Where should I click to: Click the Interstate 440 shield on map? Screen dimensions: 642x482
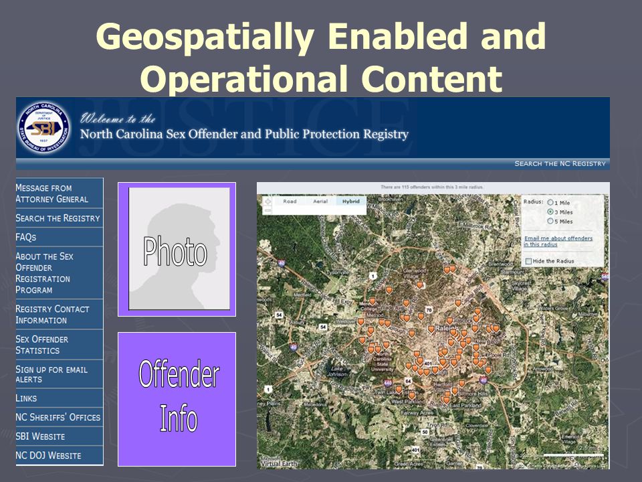click(x=388, y=383)
